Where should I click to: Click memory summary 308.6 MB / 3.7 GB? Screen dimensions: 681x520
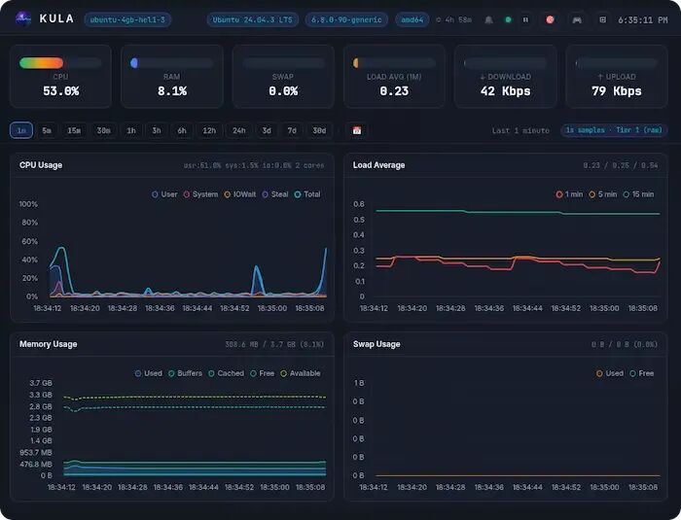pyautogui.click(x=274, y=345)
